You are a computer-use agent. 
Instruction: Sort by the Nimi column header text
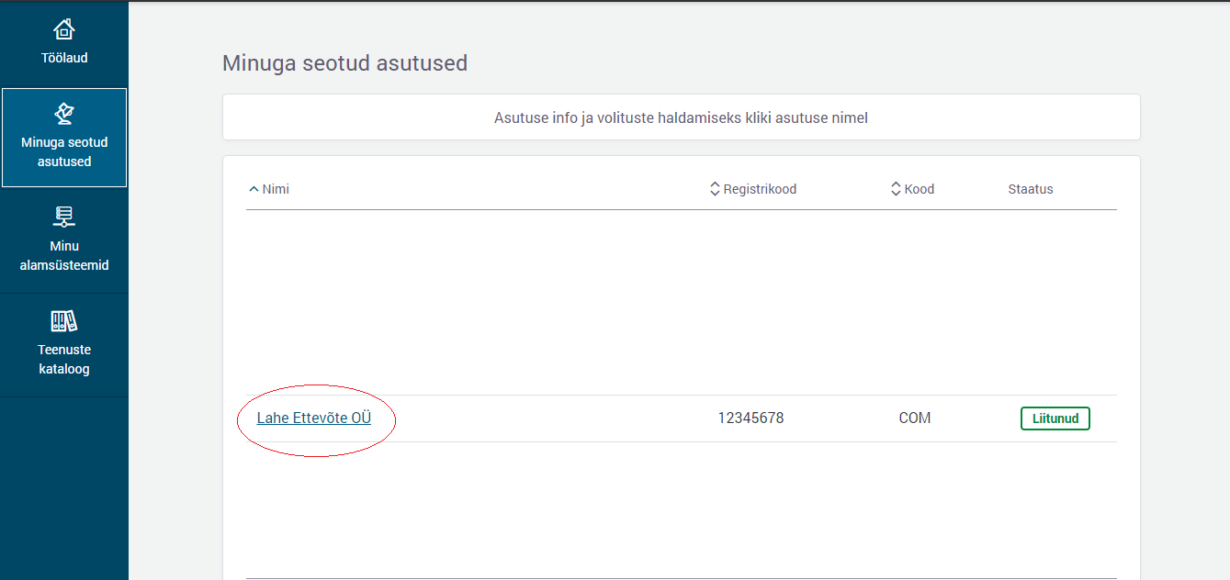276,189
